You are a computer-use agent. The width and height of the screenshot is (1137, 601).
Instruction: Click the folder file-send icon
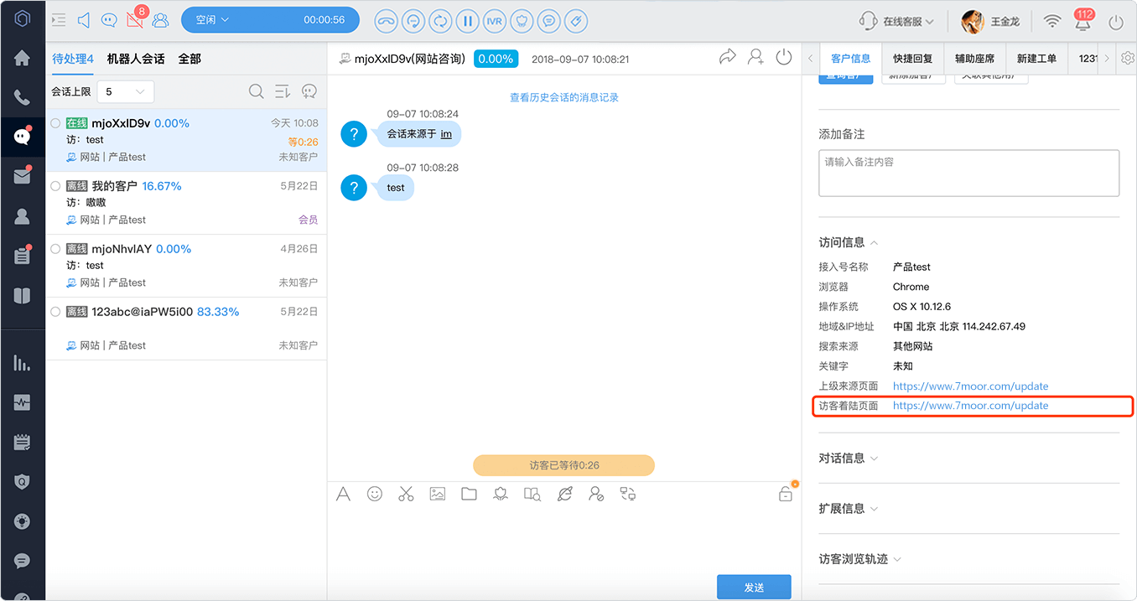click(x=469, y=494)
